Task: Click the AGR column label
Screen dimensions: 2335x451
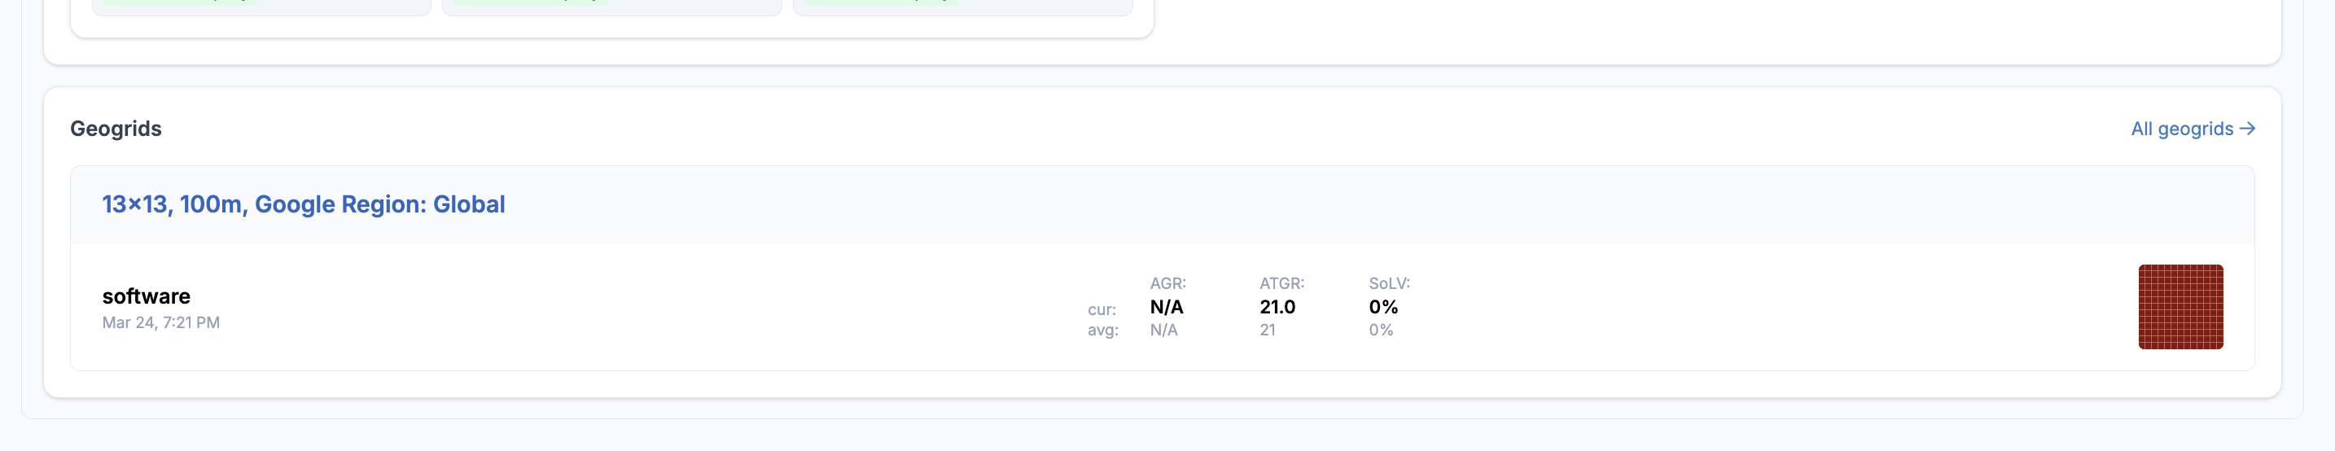Action: point(1167,283)
